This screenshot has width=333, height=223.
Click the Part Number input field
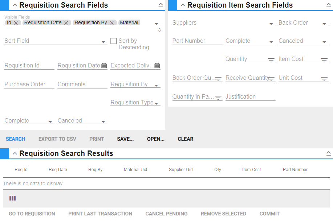point(197,41)
